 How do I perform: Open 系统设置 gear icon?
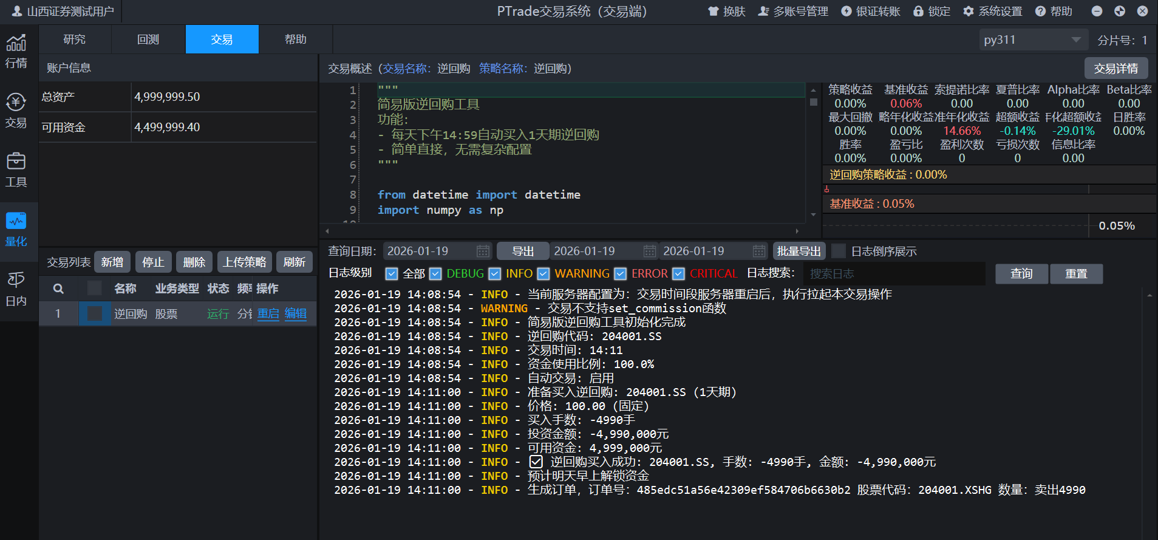click(x=969, y=12)
